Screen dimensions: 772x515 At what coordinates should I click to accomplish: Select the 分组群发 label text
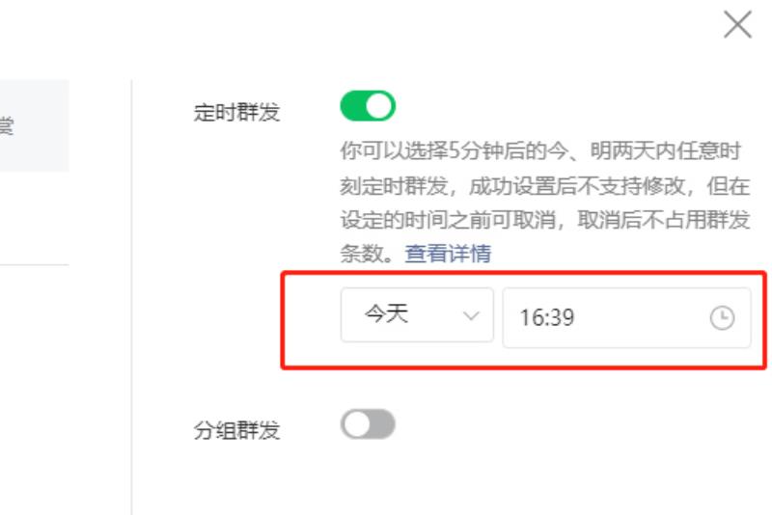[x=236, y=430]
